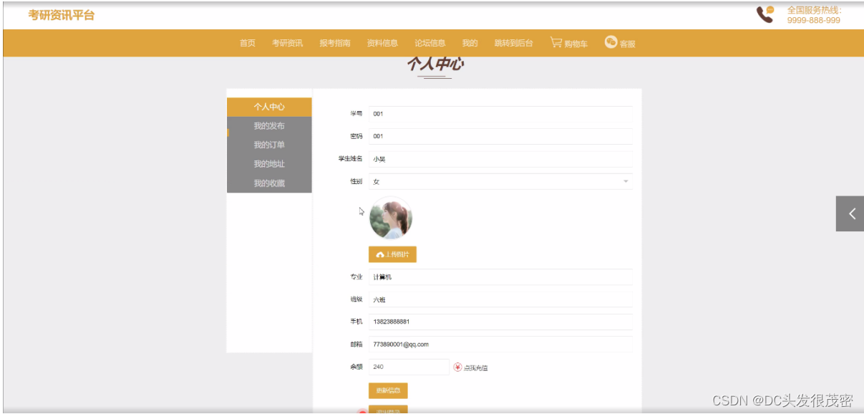The image size is (864, 414).
Task: Open the shopping cart icon in navbar
Action: point(555,42)
